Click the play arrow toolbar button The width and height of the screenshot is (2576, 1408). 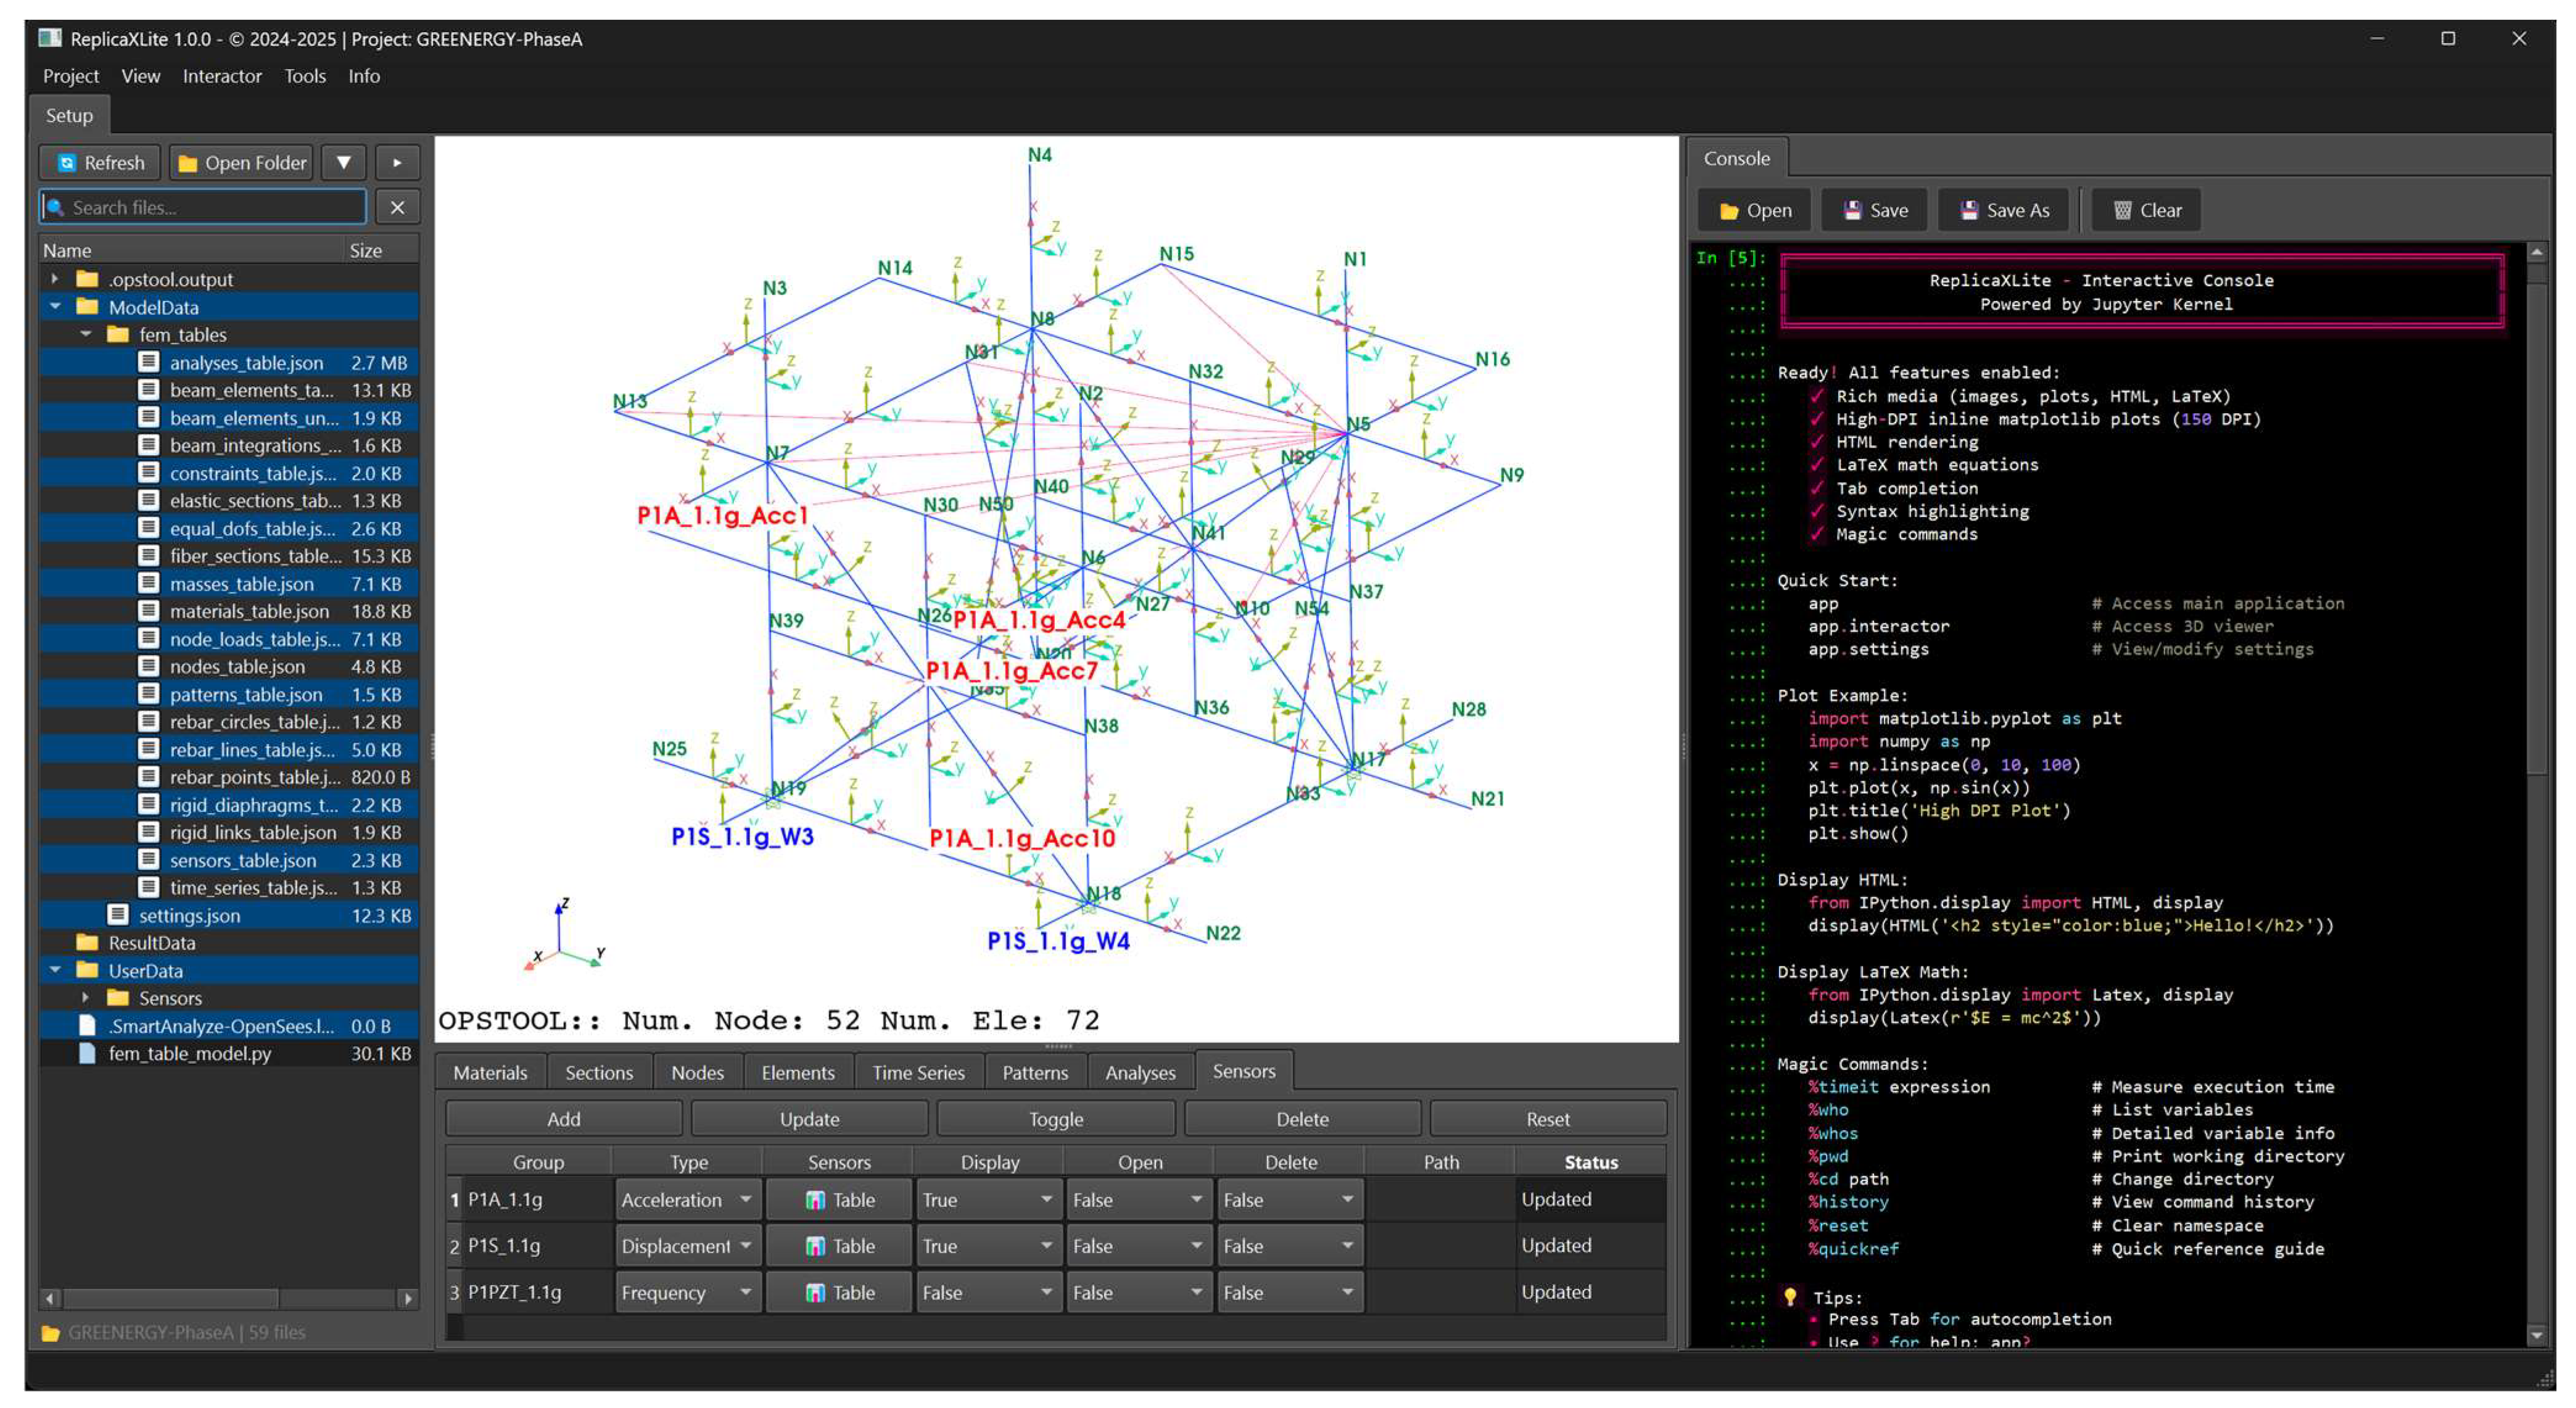tap(397, 162)
